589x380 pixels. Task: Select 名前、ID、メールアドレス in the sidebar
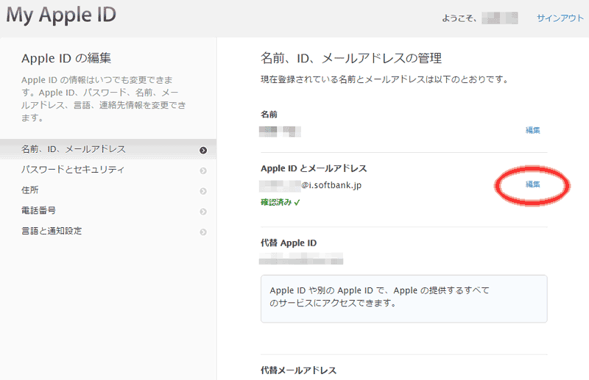point(74,149)
